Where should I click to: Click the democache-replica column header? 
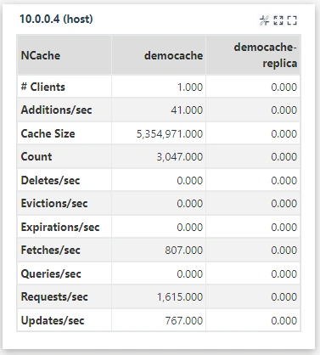click(266, 55)
